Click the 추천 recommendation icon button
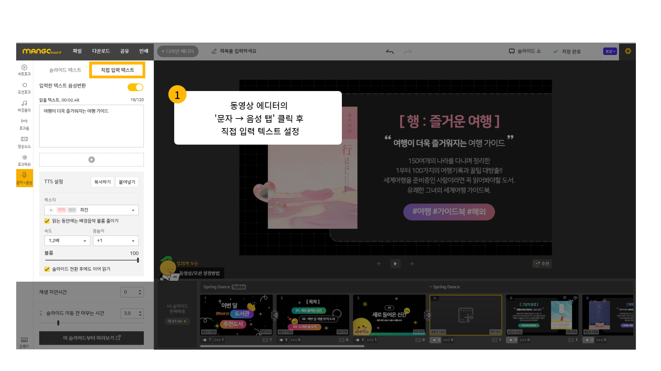 coord(542,264)
